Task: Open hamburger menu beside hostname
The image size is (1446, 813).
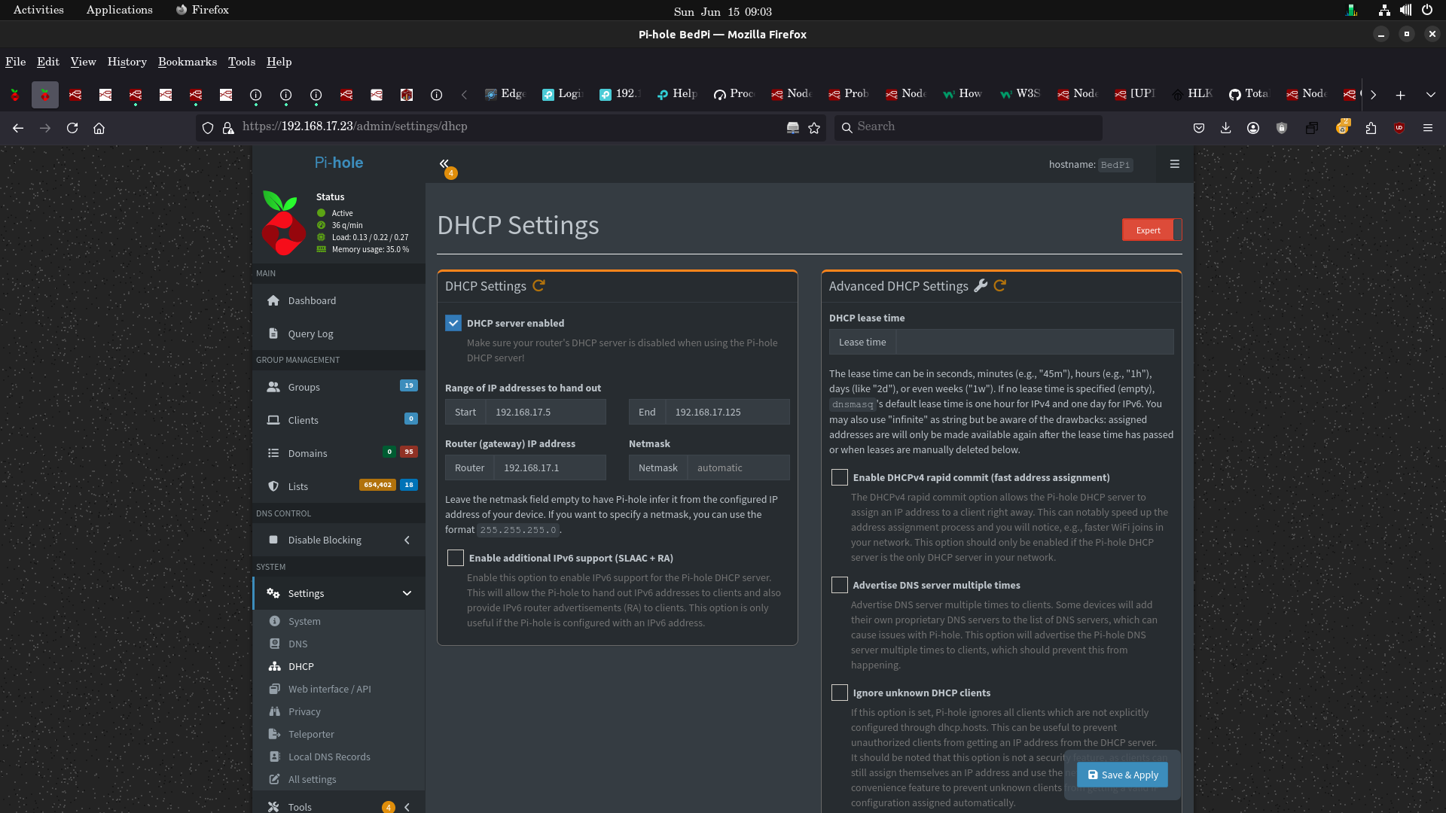Action: (x=1174, y=164)
